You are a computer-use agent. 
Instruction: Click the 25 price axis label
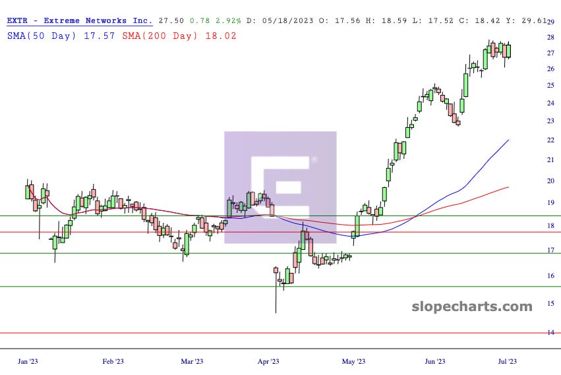tap(550, 86)
